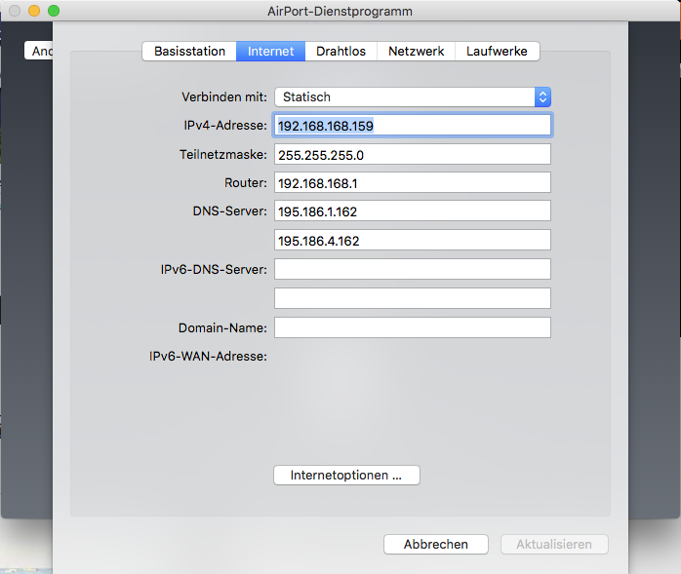The image size is (681, 574).
Task: Minimize window with the yellow button
Action: click(x=34, y=11)
